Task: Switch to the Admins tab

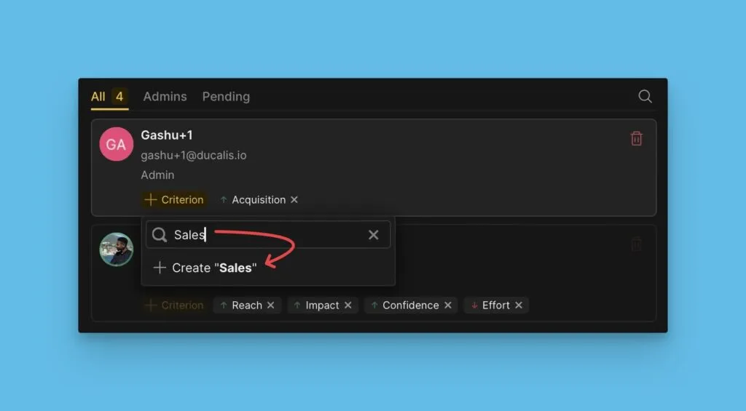Action: pyautogui.click(x=165, y=96)
